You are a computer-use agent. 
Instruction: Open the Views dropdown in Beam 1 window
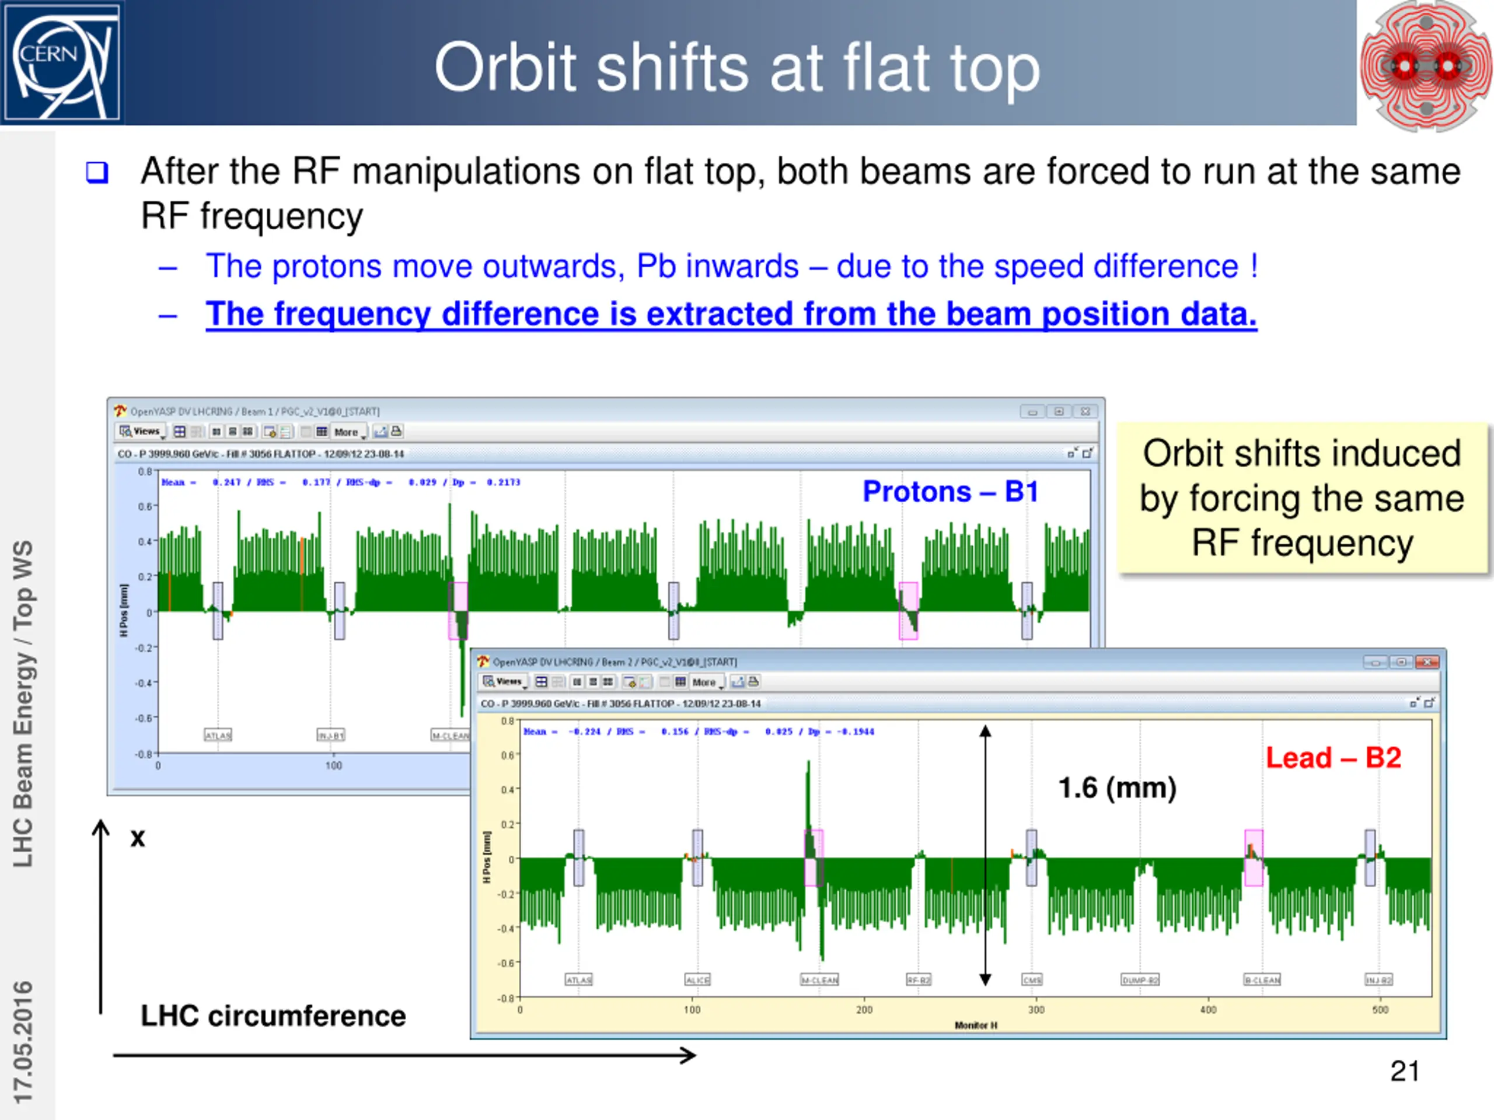tap(142, 432)
